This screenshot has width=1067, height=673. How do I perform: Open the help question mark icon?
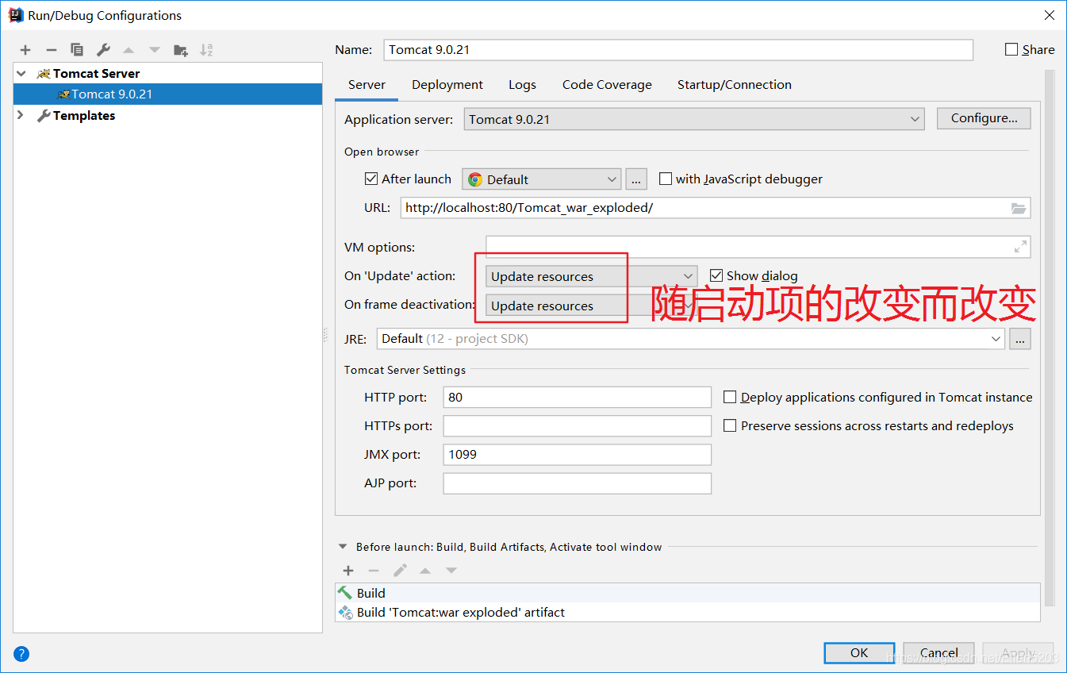(21, 654)
